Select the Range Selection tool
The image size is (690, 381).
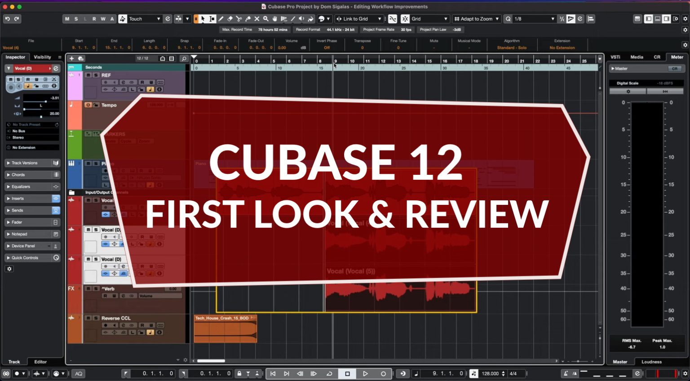pos(212,19)
